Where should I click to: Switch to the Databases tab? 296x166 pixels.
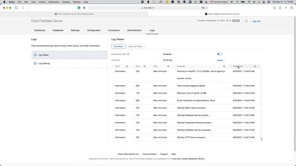point(58,30)
